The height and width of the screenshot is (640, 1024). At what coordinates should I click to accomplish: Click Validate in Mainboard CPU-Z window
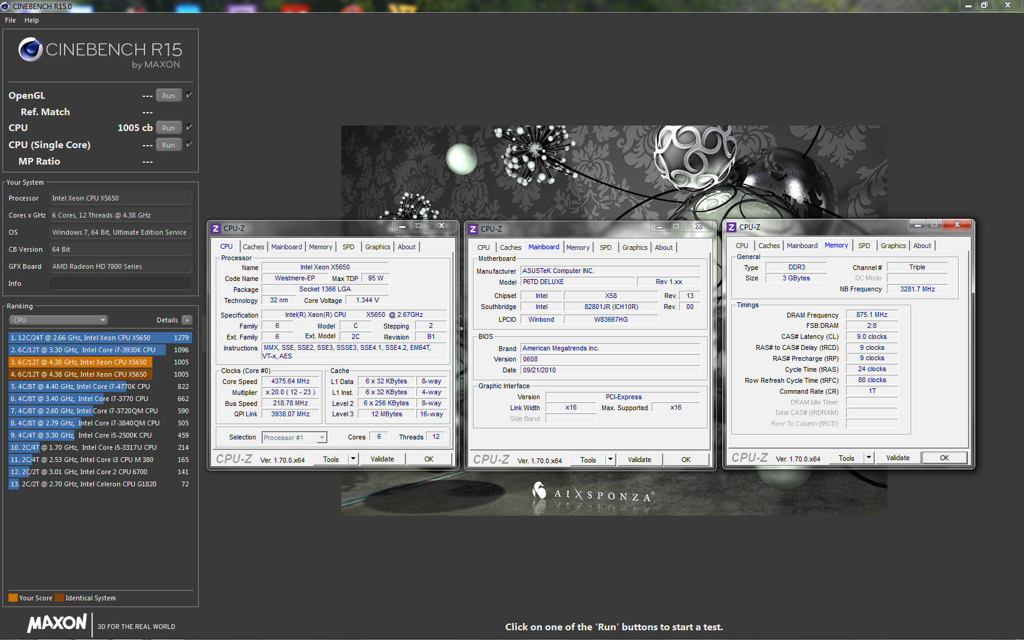click(x=639, y=460)
